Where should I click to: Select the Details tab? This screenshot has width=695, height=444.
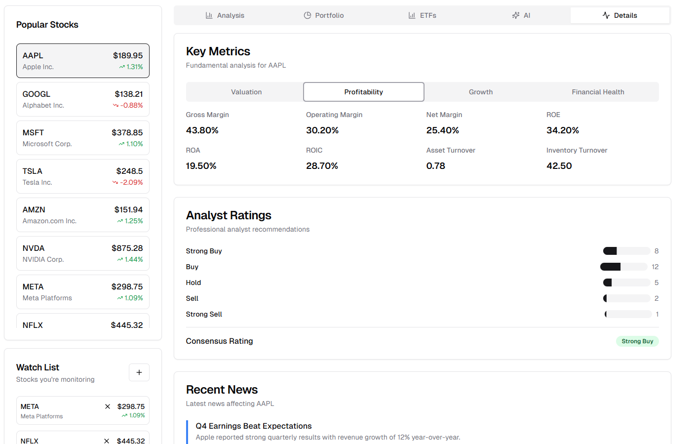620,15
